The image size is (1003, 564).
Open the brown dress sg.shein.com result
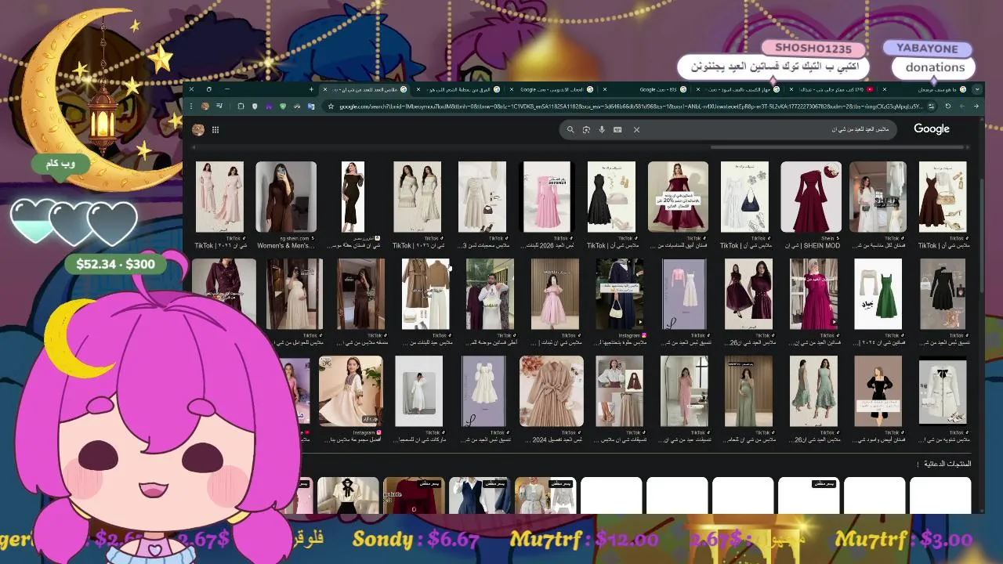[x=286, y=197]
